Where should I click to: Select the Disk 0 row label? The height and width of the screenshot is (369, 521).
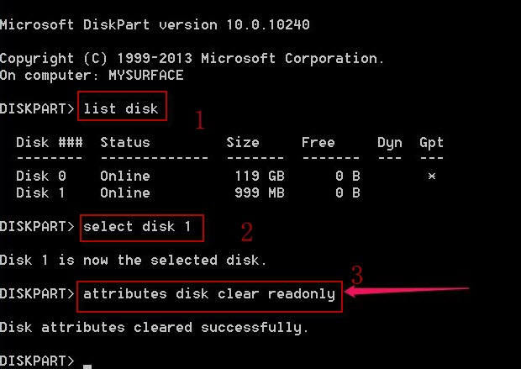40,177
